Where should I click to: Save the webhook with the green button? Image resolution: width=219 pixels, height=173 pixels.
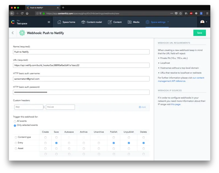pos(200,33)
